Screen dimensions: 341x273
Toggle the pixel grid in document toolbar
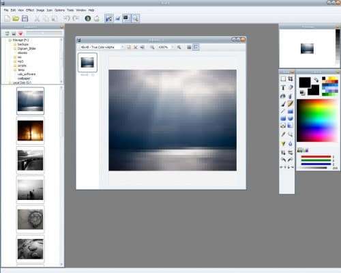click(189, 47)
